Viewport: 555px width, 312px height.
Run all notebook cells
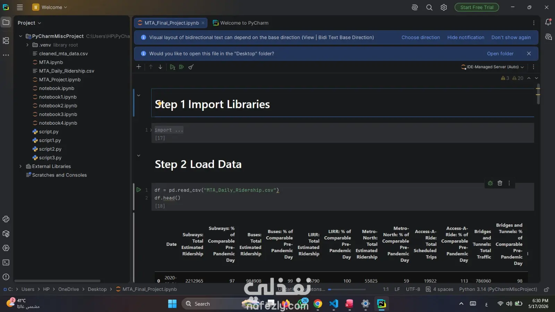(181, 67)
